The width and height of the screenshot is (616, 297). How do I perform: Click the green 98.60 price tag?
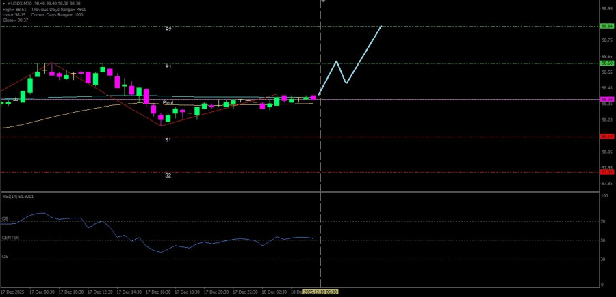tap(606, 63)
